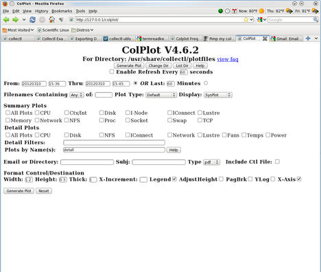Click the Thu forecast weather icon

(x=289, y=11)
